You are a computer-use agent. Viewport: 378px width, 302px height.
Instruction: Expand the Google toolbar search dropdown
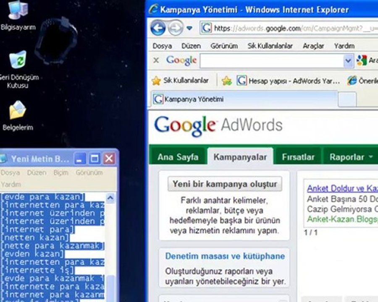pos(348,61)
